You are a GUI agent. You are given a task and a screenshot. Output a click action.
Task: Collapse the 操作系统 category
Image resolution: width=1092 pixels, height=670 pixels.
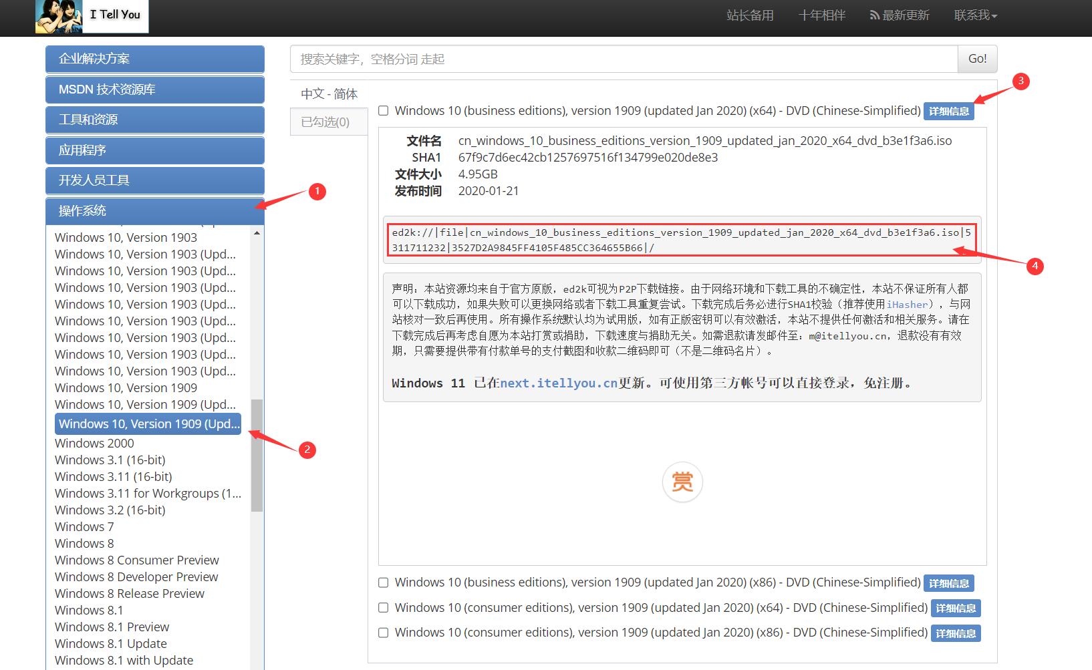click(x=154, y=210)
